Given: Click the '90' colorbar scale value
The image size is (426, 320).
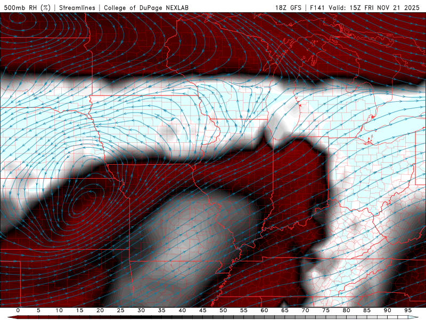Looking at the screenshot, I should 387,310.
